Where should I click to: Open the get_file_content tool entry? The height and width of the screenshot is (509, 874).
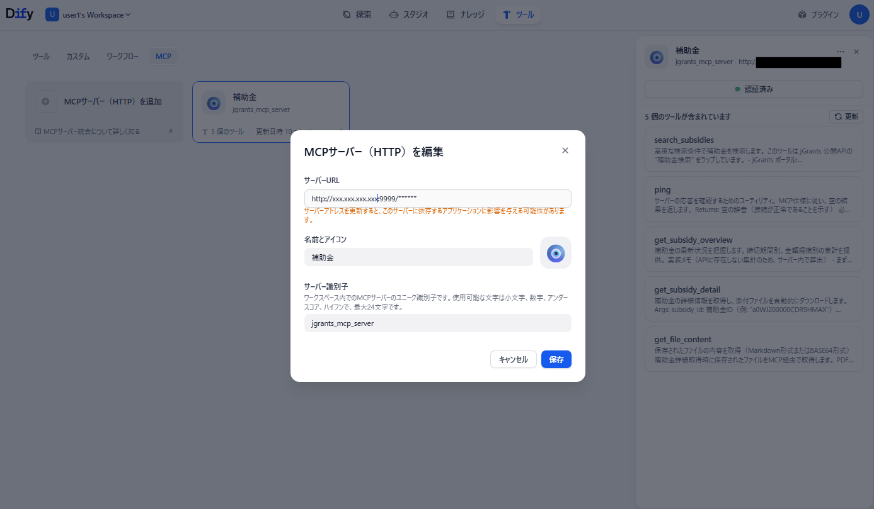click(x=754, y=349)
